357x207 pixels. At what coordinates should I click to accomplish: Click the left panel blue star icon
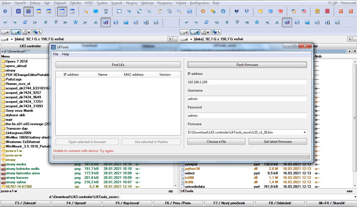[75, 22]
